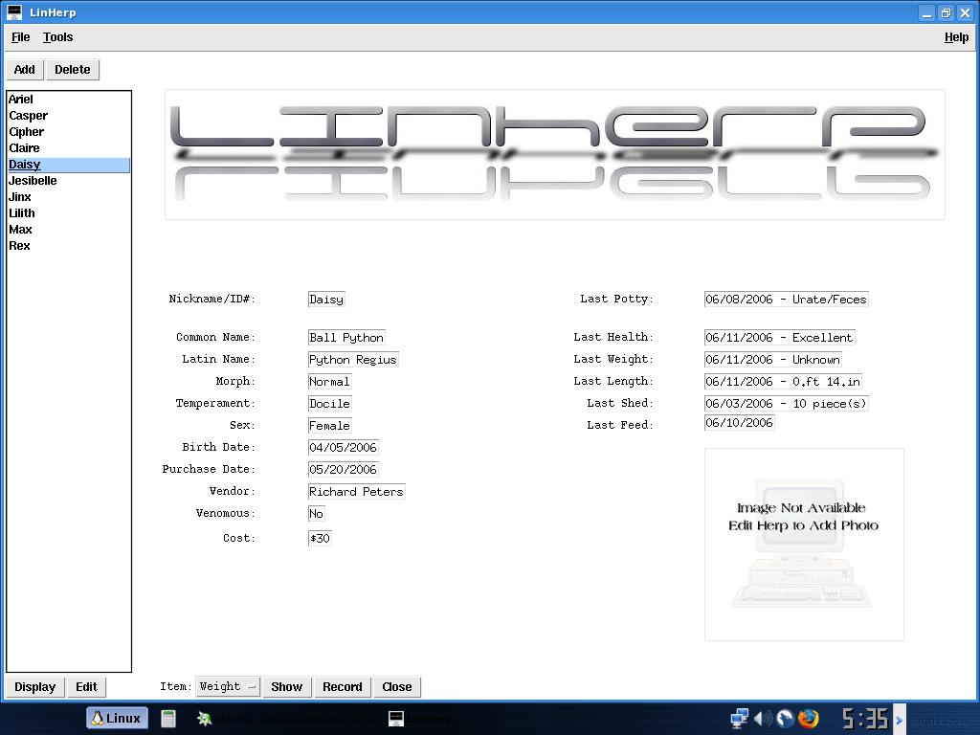The width and height of the screenshot is (980, 735).
Task: Click the Record button
Action: tap(343, 687)
